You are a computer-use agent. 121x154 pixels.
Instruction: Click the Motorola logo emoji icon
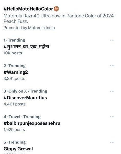pyautogui.click(x=56, y=9)
